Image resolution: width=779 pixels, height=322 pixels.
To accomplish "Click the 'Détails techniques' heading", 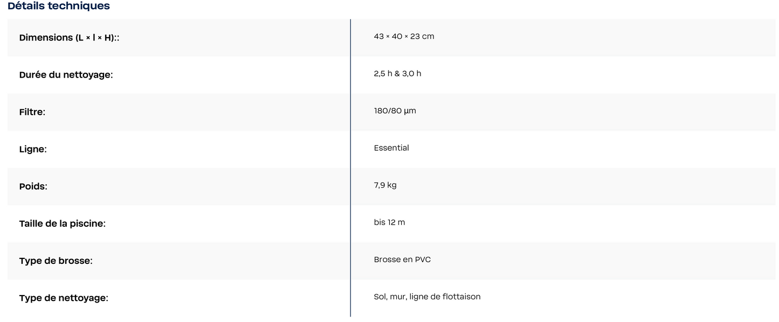I will click(x=59, y=6).
